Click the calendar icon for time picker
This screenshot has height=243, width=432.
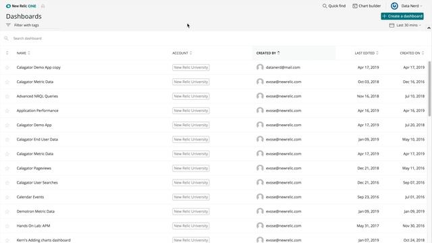(x=391, y=25)
